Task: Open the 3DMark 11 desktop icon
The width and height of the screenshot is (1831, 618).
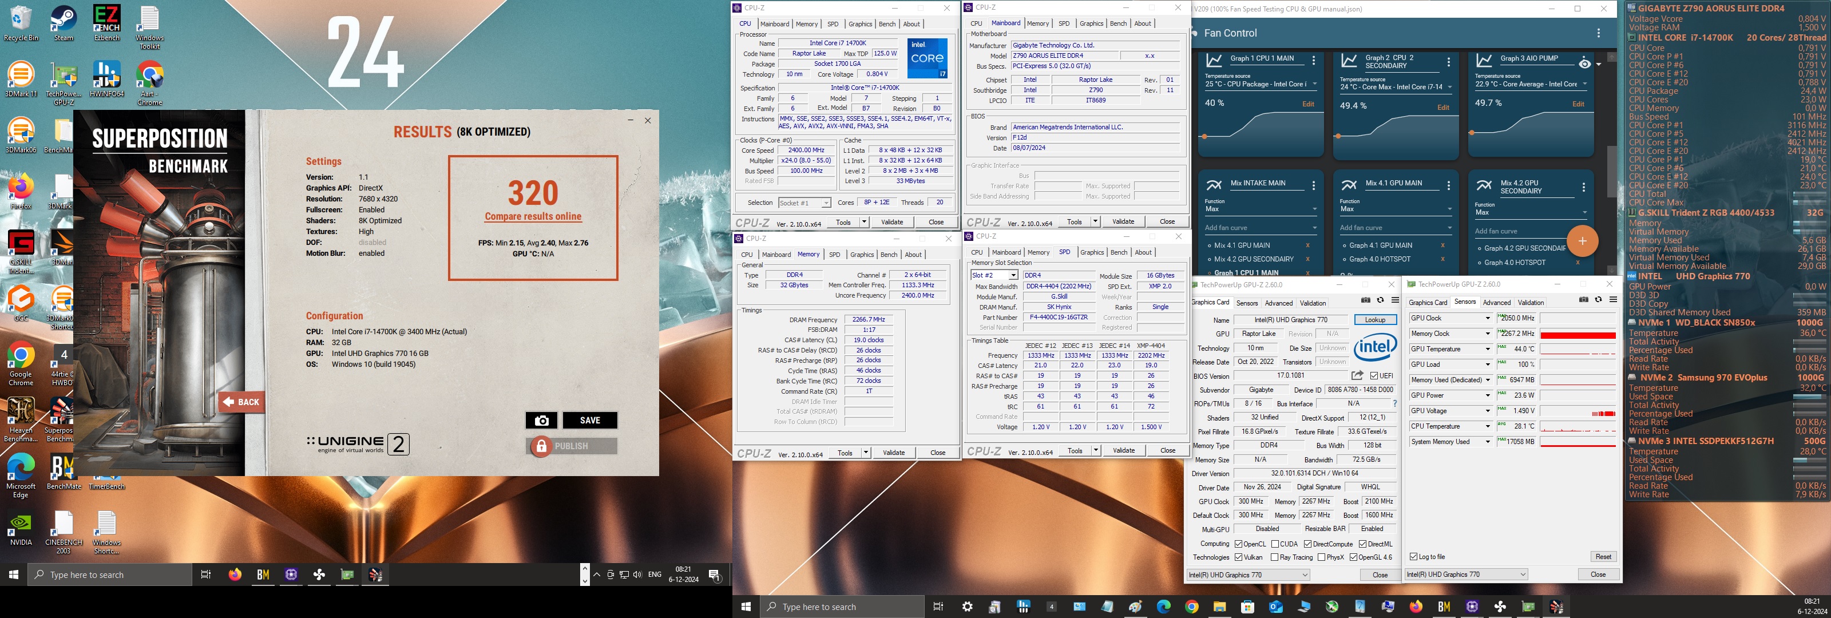Action: [x=21, y=79]
